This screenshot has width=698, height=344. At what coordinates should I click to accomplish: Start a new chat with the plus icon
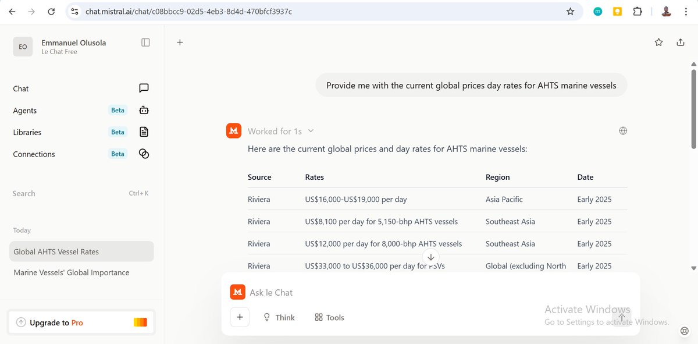click(180, 42)
